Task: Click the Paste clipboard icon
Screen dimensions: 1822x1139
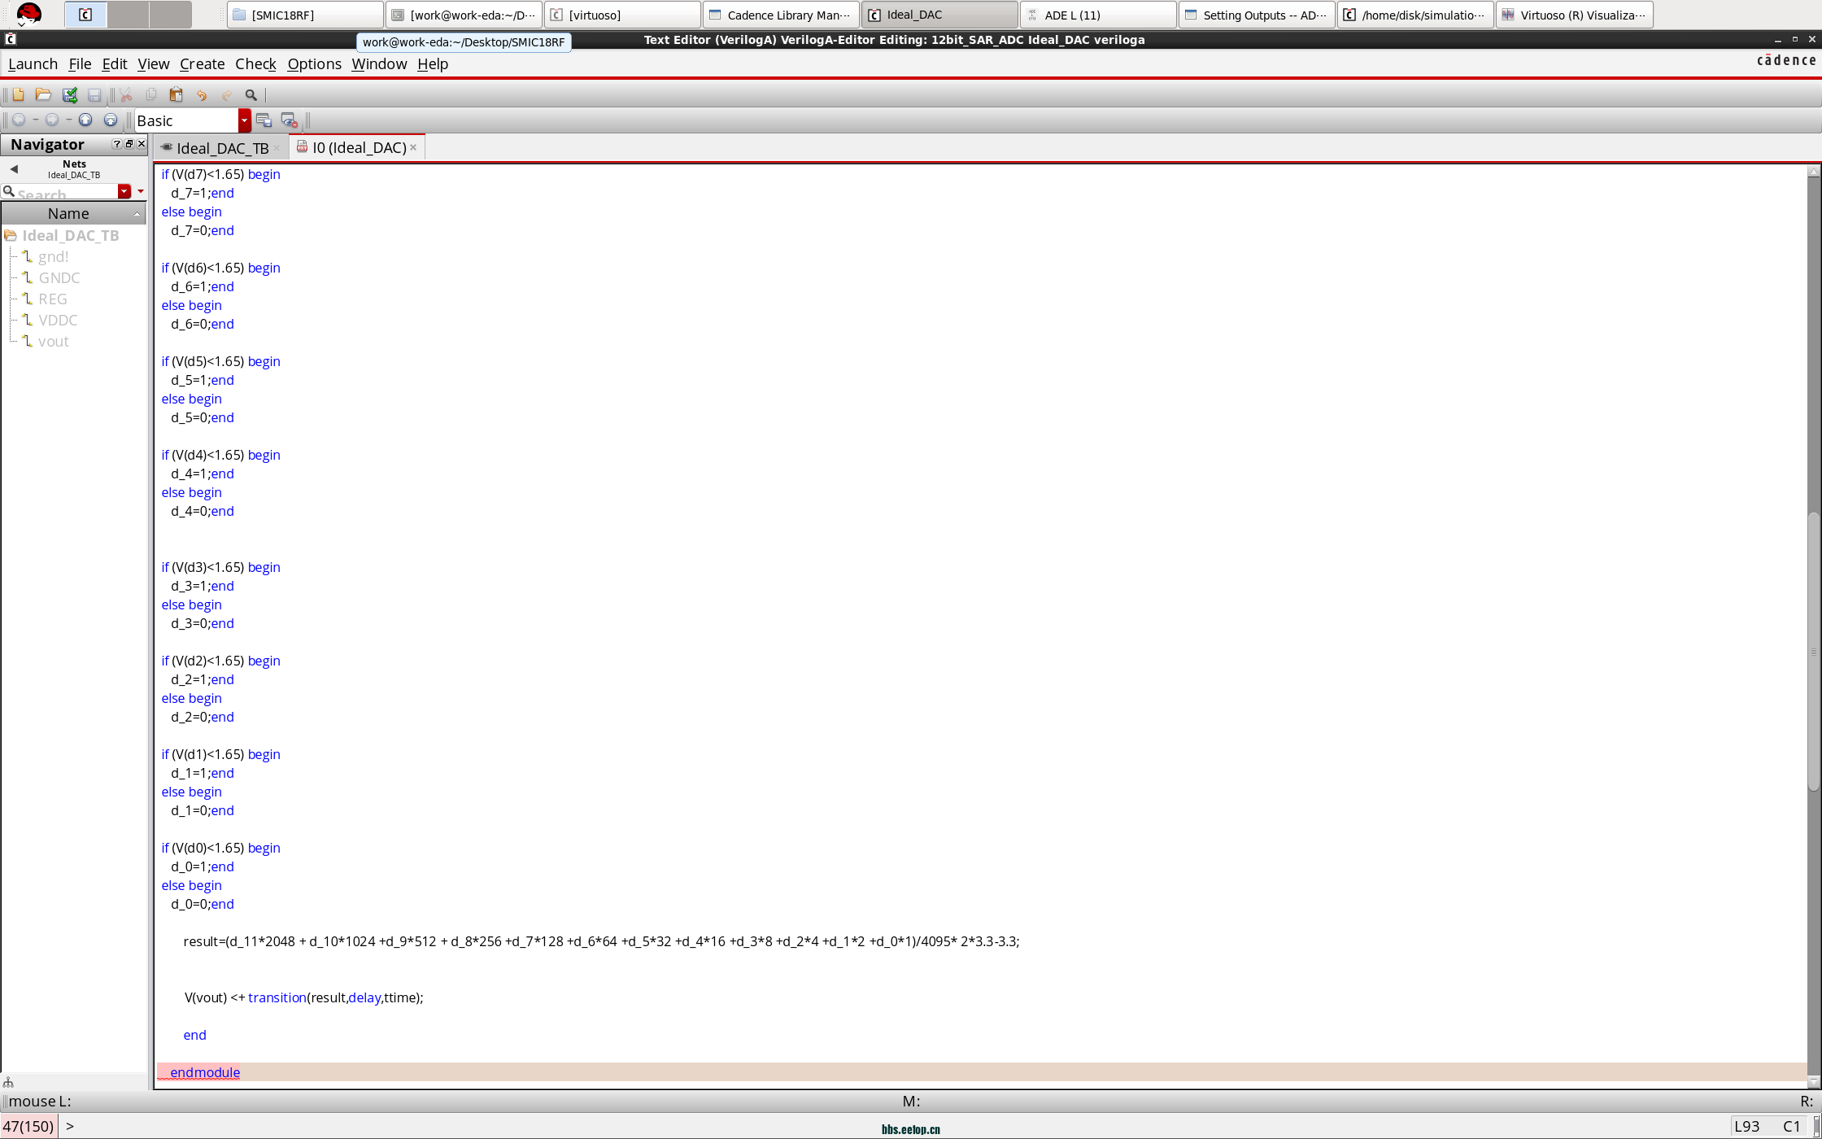Action: pyautogui.click(x=176, y=95)
